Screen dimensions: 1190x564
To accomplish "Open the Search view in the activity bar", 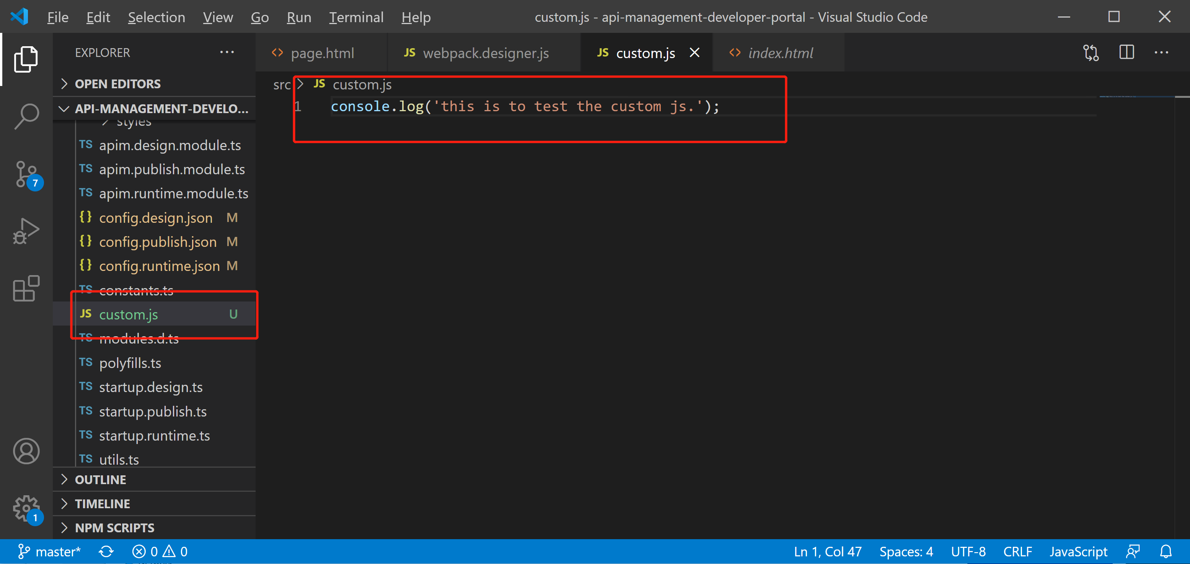I will 26,116.
